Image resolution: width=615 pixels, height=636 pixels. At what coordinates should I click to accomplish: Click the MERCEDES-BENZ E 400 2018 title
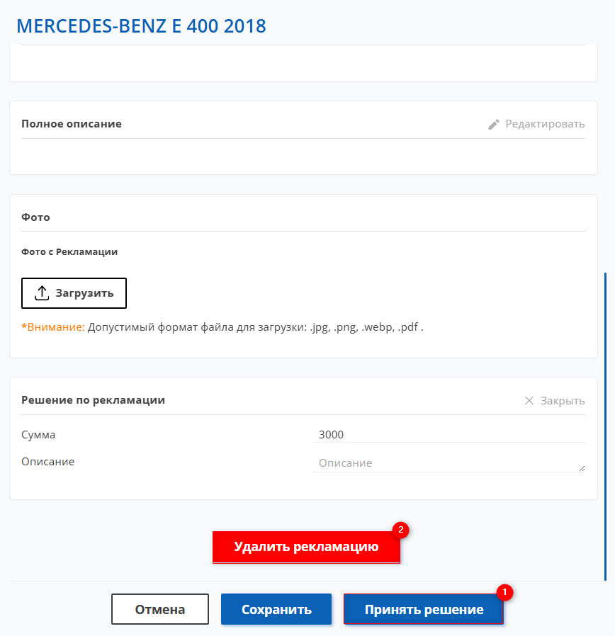(x=141, y=26)
